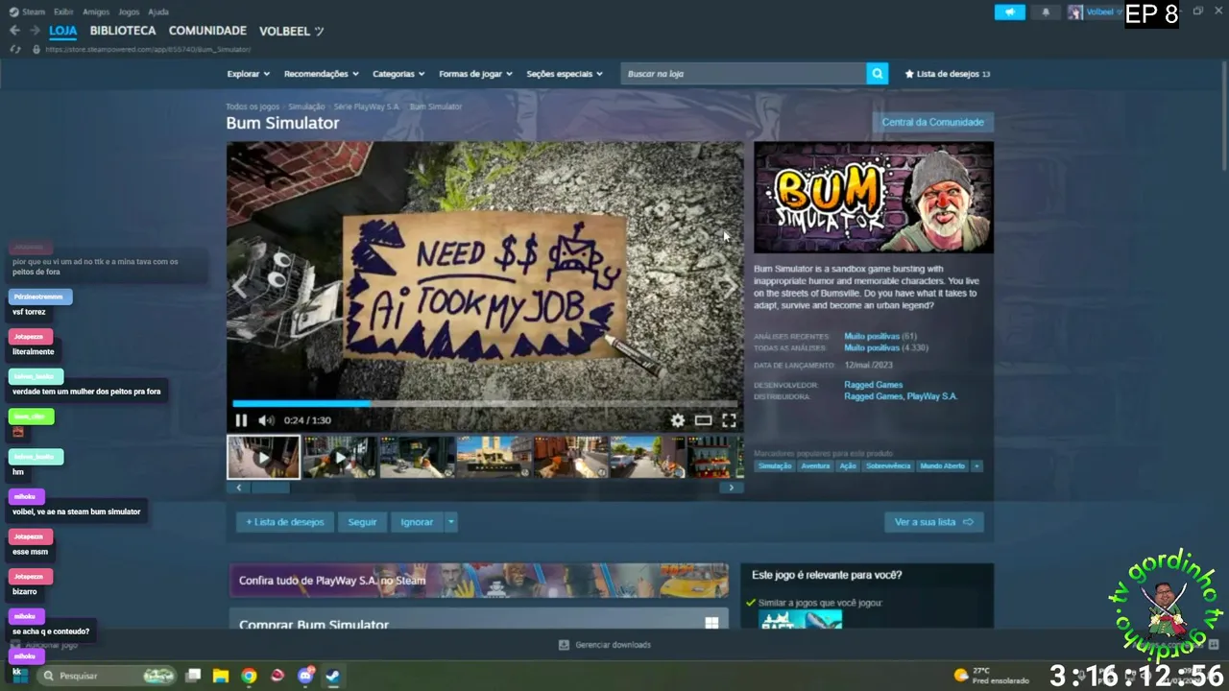This screenshot has height=691, width=1229.
Task: Open the VOLBEEL profile tab
Action: tap(291, 31)
